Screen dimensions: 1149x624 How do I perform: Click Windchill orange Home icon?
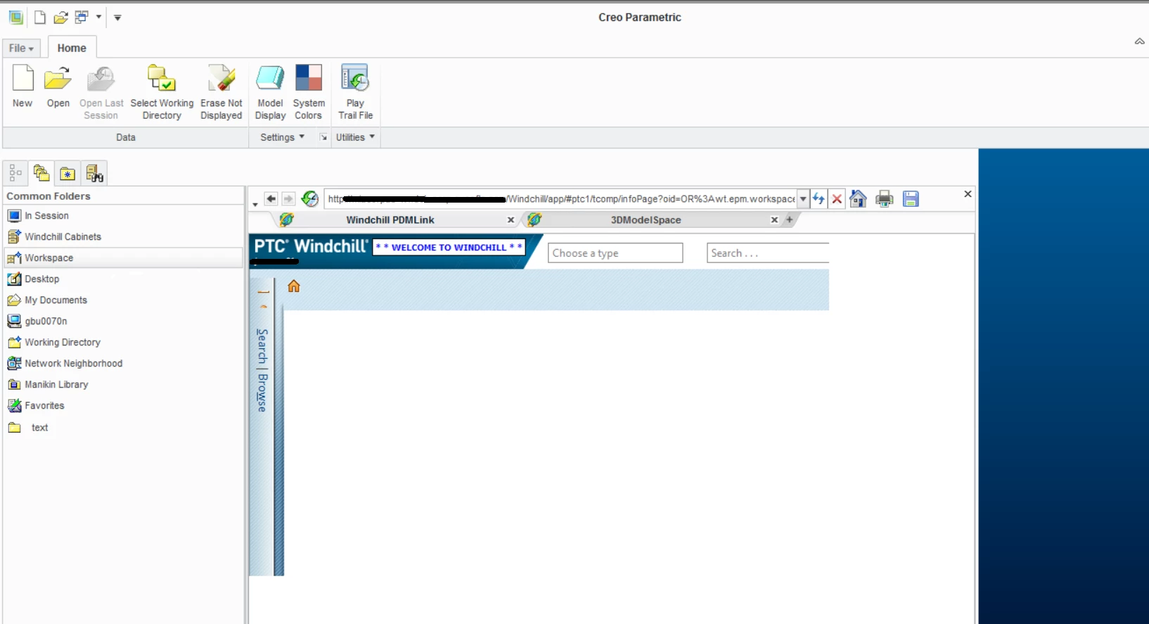pos(294,286)
